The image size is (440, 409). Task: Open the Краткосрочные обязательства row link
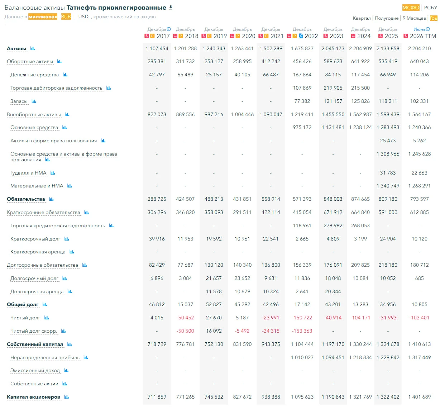point(43,212)
